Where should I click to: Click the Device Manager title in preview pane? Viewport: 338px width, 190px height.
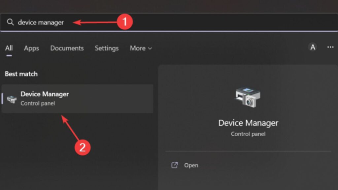248,123
